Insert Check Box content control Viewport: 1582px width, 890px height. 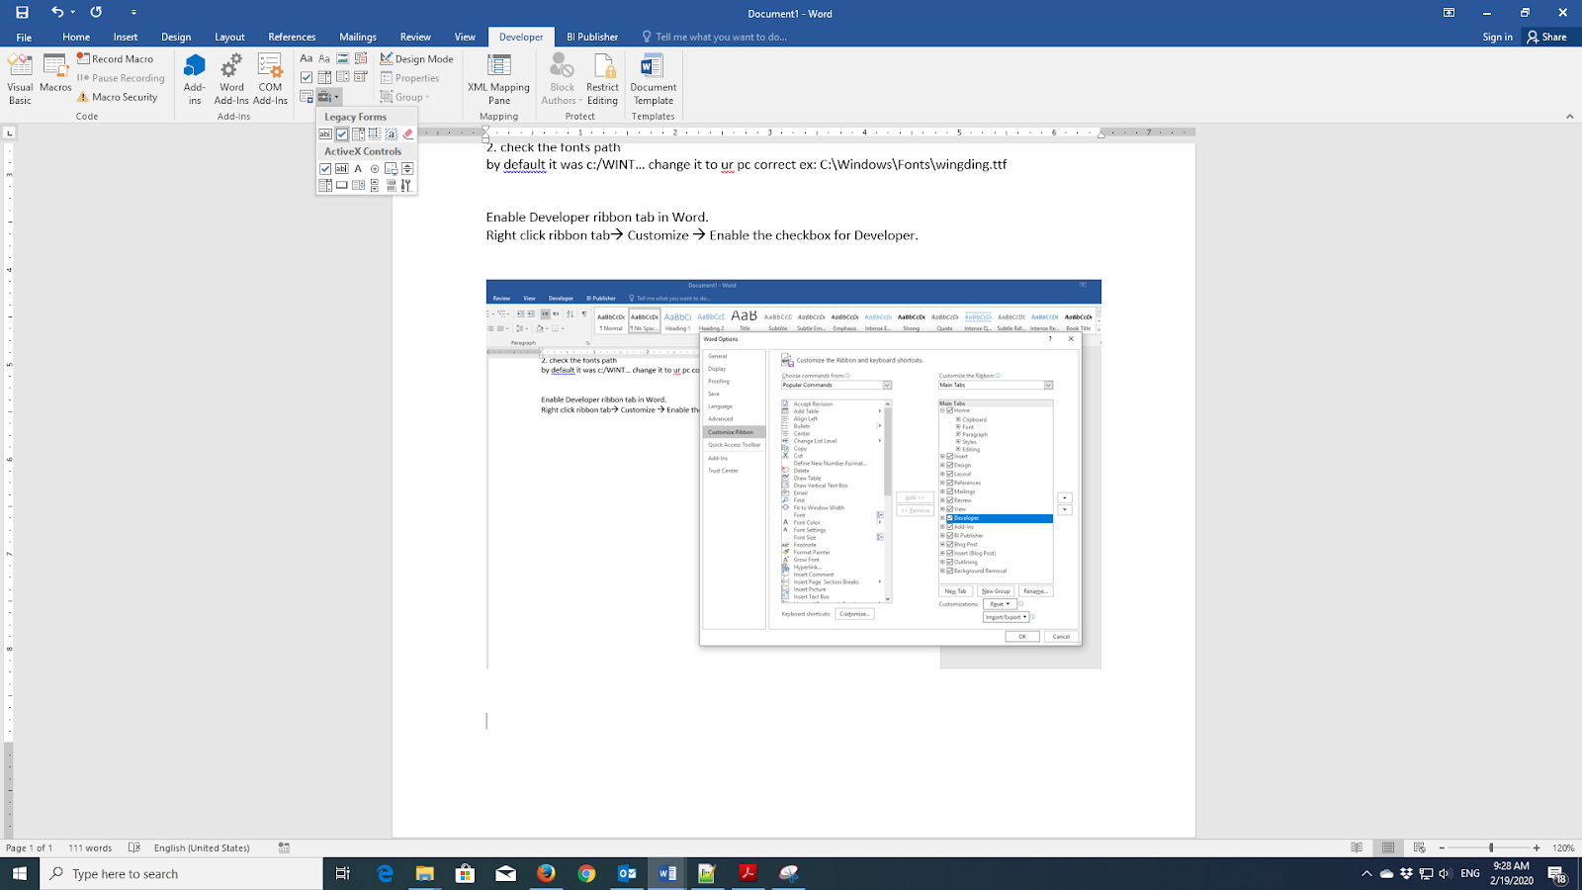[307, 77]
